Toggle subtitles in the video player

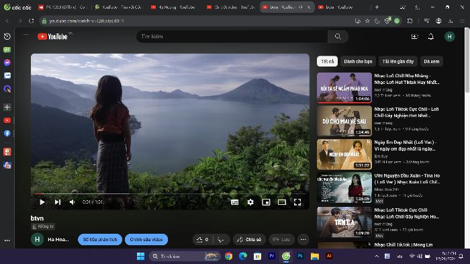pos(235,202)
